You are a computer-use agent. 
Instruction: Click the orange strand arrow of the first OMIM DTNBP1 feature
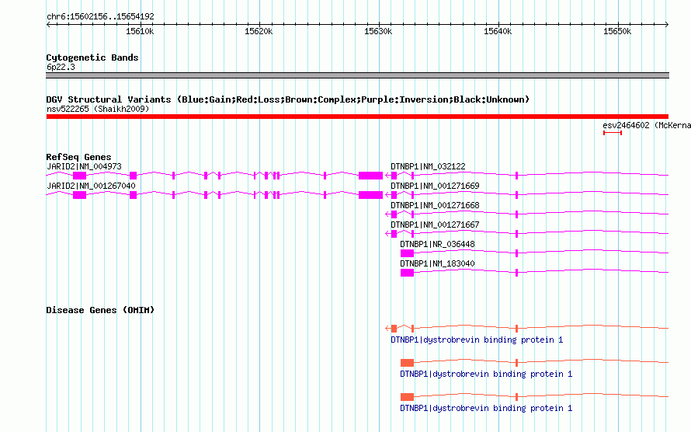(387, 329)
